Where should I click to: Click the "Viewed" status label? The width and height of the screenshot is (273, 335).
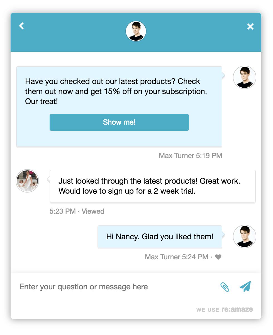[x=93, y=211]
